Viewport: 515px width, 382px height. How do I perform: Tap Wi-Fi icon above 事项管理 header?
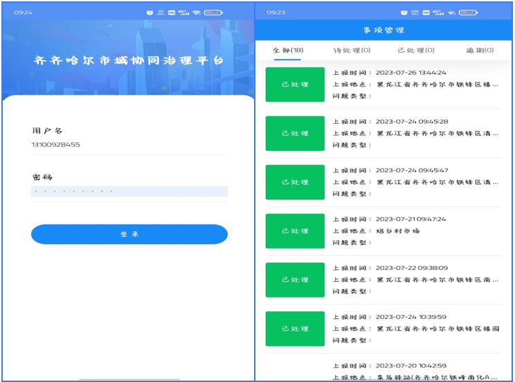pos(451,12)
